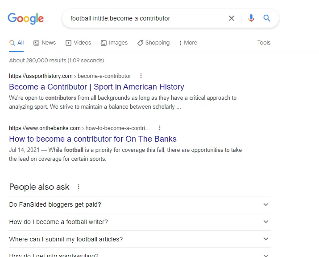The width and height of the screenshot is (319, 257).
Task: Expand "Do FanSided bloggers get paid?" question
Action: (266, 205)
